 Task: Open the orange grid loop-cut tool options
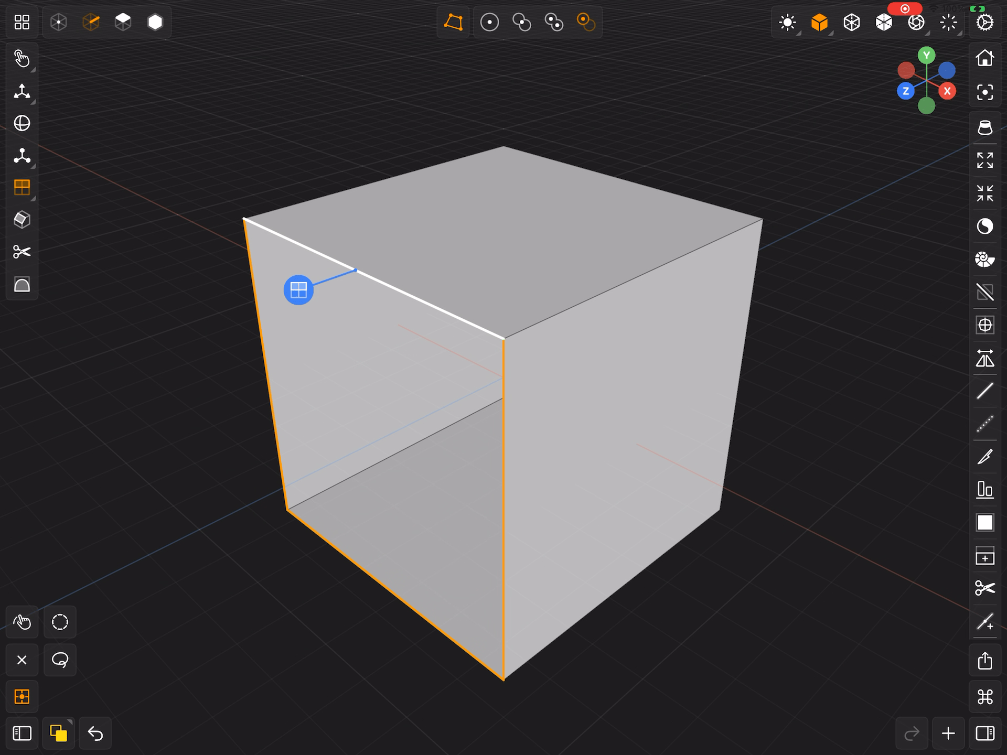point(22,188)
